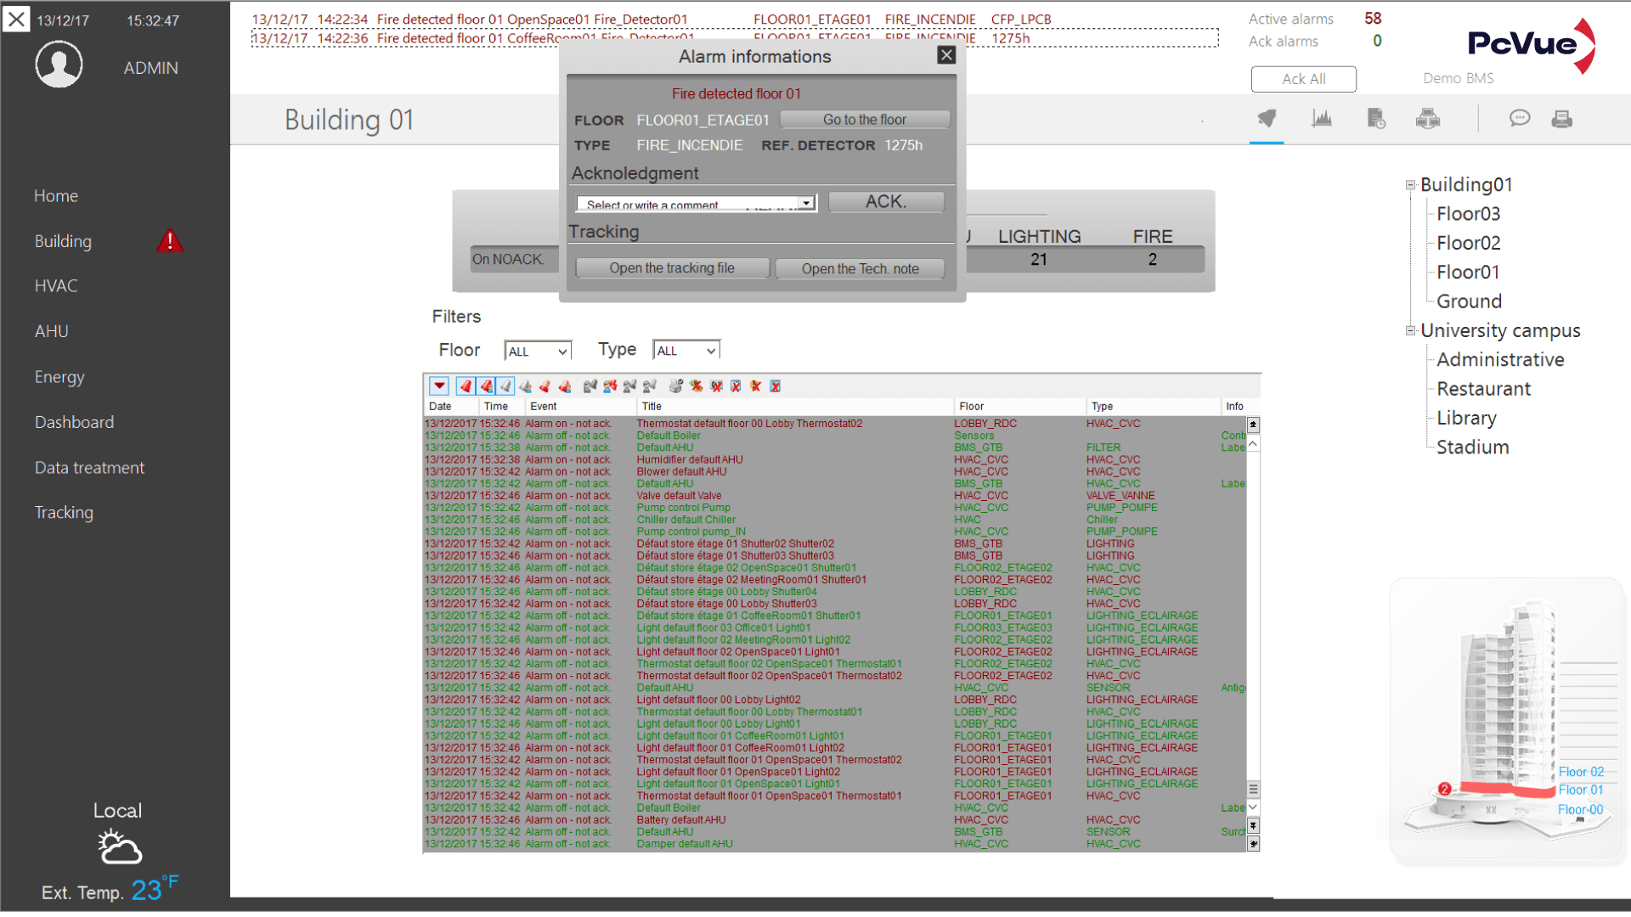The height and width of the screenshot is (917, 1631).
Task: Toggle the first red bell alarm filter
Action: coord(466,386)
